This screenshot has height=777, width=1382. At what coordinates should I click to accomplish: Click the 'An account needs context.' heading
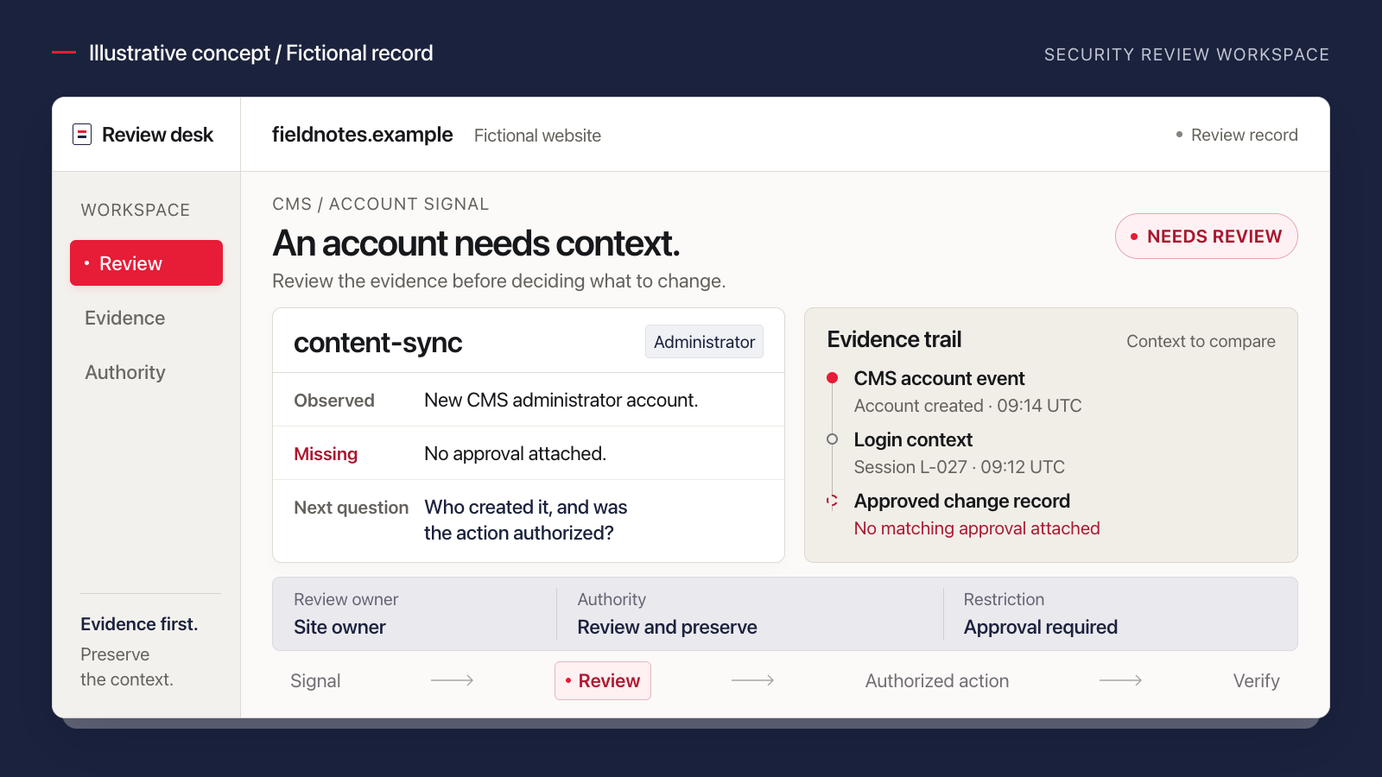tap(477, 243)
